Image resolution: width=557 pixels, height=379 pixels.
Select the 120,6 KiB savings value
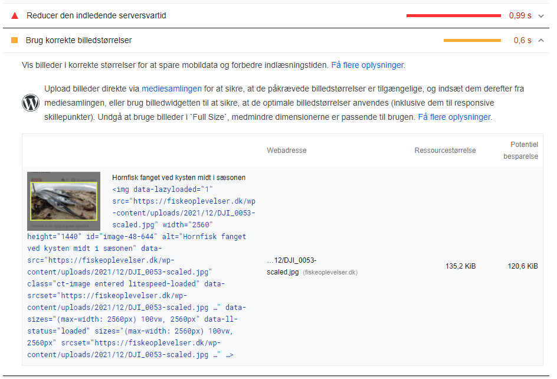[523, 266]
